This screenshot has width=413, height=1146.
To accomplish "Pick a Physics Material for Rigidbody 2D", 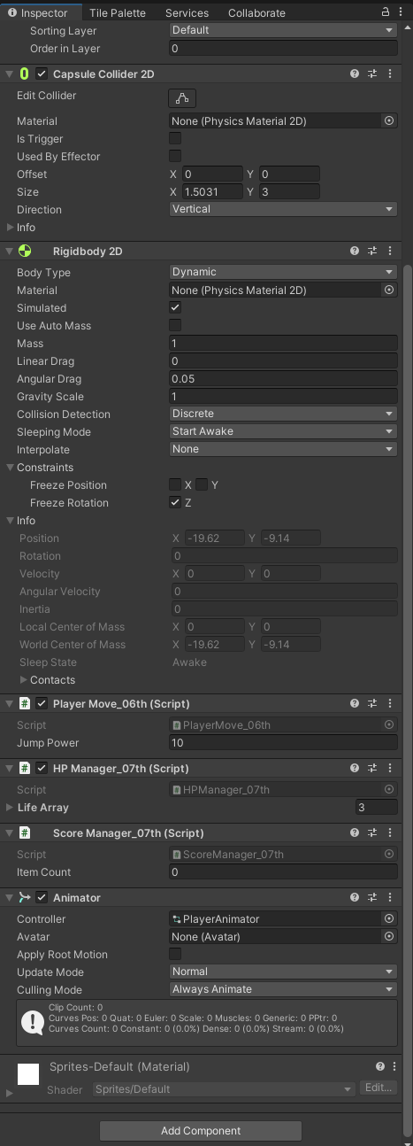I will coord(389,290).
